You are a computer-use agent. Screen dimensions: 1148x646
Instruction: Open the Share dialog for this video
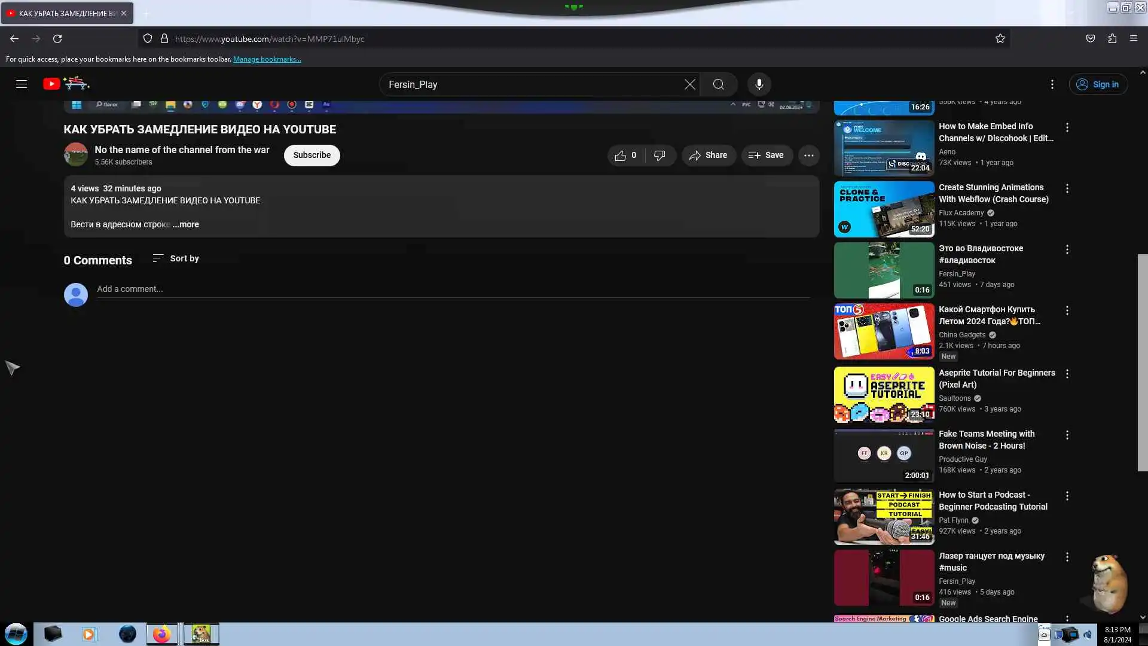[709, 156]
